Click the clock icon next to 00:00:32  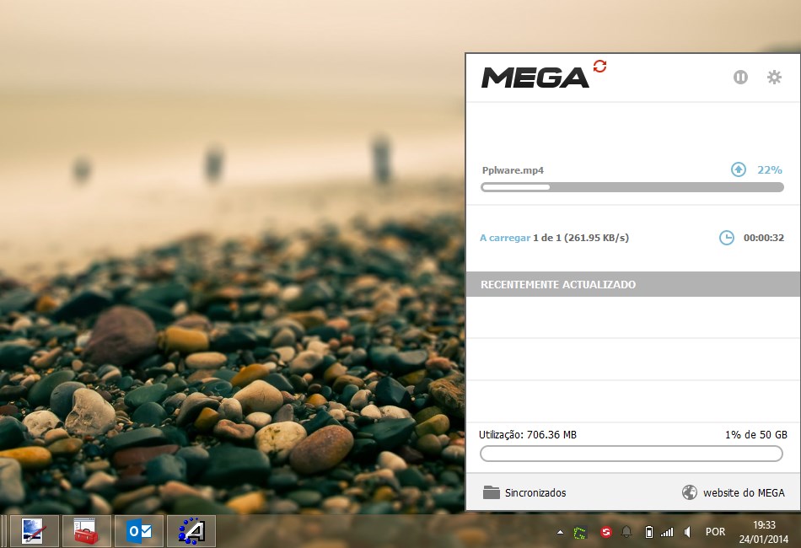tap(727, 238)
